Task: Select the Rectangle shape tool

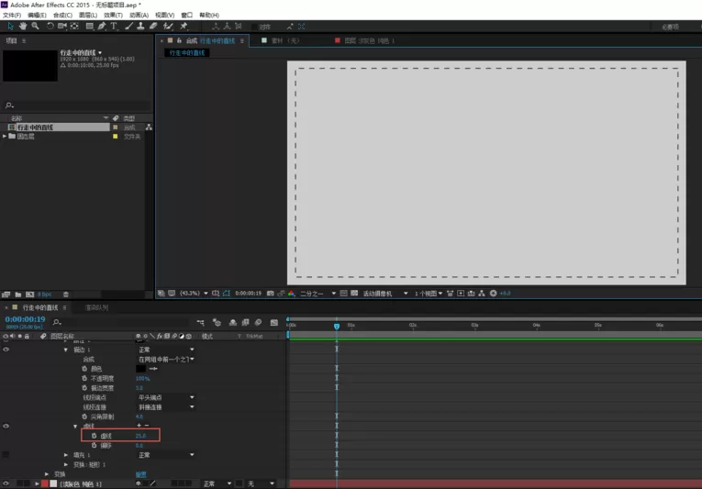Action: pyautogui.click(x=90, y=27)
